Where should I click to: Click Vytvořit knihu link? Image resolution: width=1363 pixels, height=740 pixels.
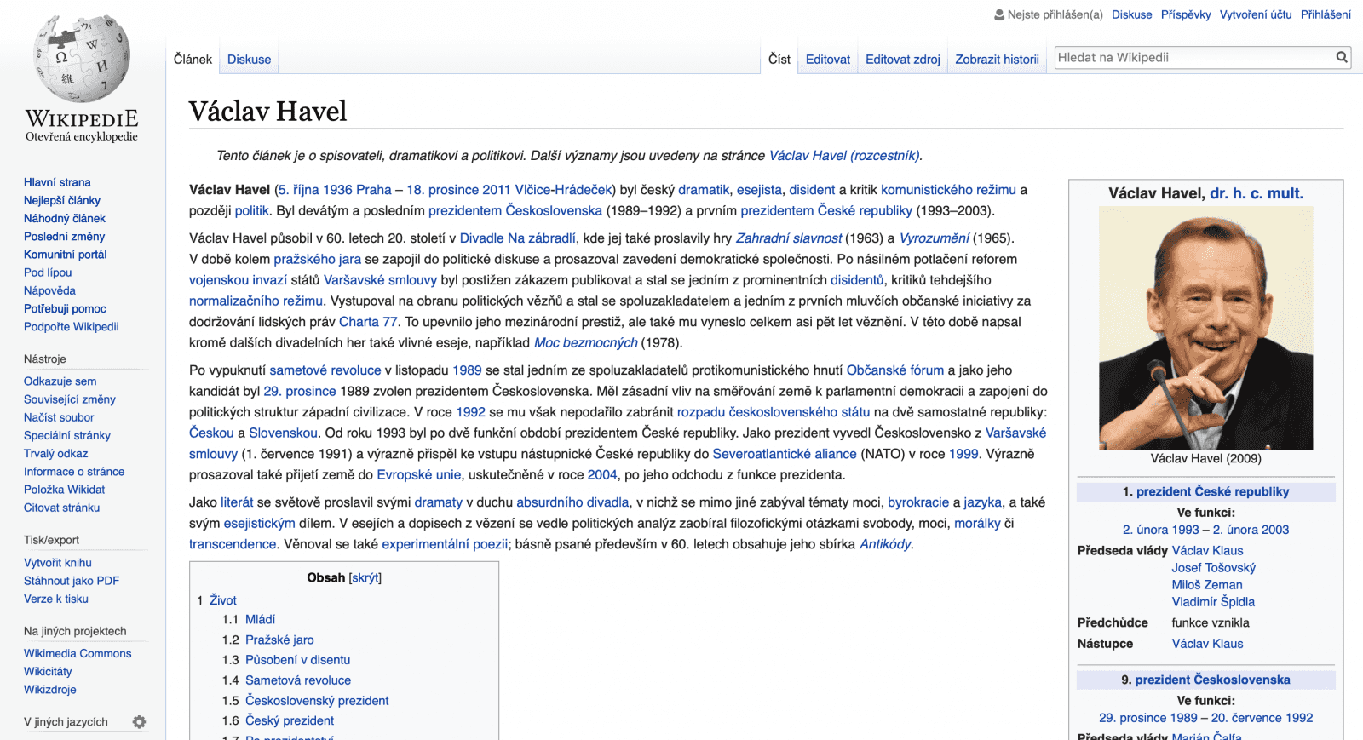tap(58, 563)
